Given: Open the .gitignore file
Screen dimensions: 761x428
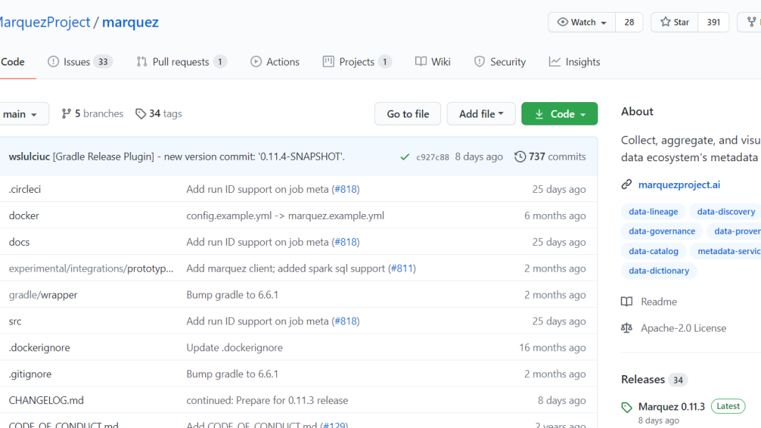Looking at the screenshot, I should (30, 374).
